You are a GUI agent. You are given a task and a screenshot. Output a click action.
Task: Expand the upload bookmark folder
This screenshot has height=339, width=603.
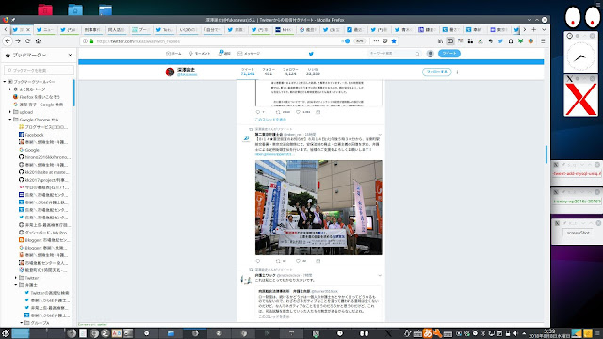(10, 112)
